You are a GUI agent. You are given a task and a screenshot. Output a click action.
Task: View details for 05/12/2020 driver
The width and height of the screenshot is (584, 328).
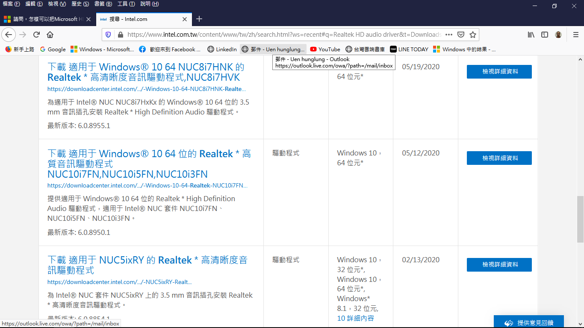coord(499,158)
